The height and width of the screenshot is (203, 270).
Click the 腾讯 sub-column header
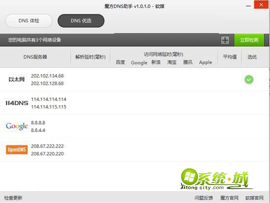(188, 62)
